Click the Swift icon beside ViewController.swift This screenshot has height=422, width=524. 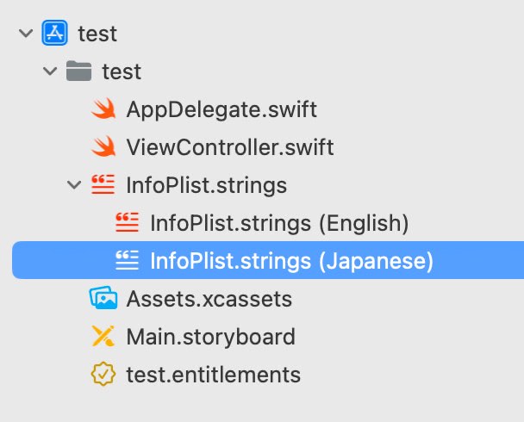tap(103, 146)
